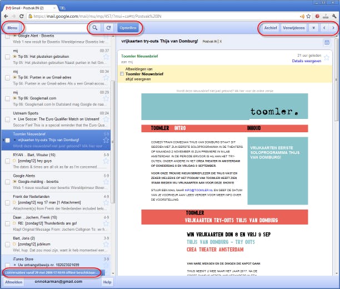Image resolution: width=340 pixels, height=289 pixels.
Task: Tick checkbox for Thunderbirds are go email
Action: [7, 223]
